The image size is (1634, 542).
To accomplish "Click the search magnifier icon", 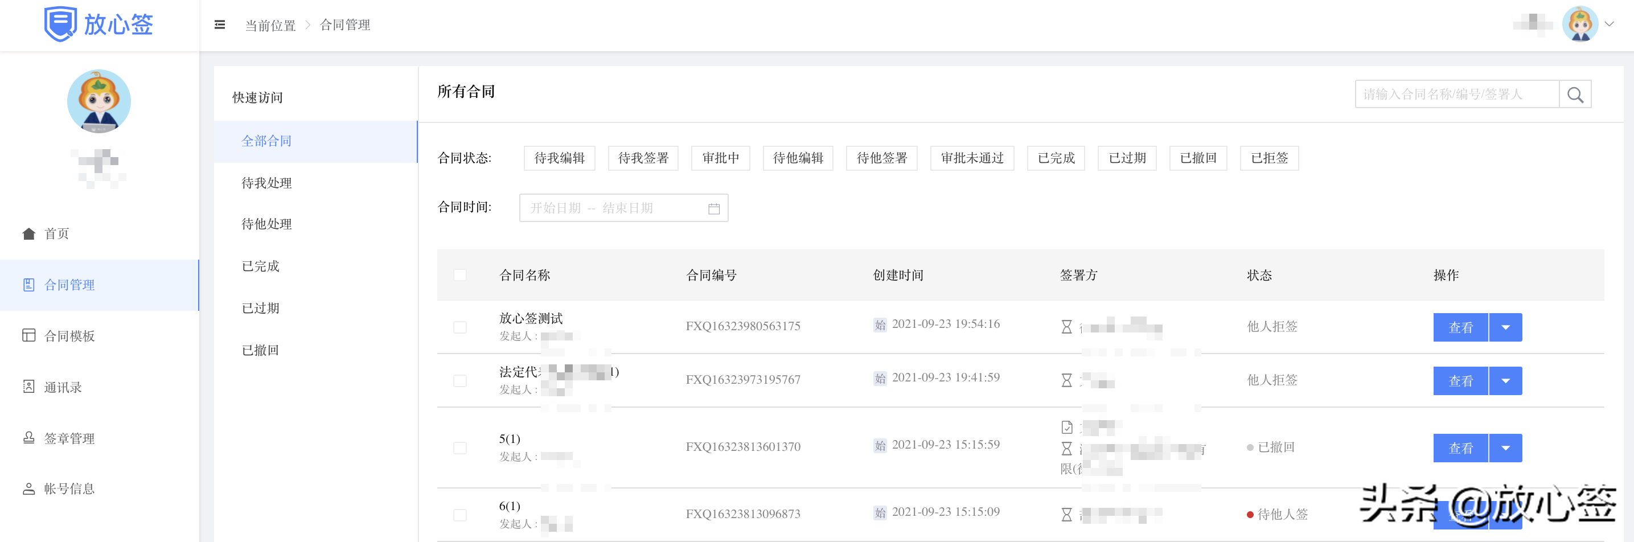I will (x=1574, y=95).
